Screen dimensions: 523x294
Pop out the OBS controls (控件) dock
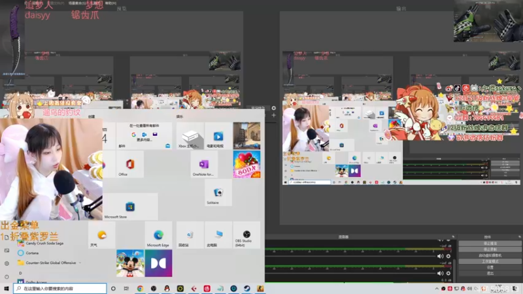pos(519,237)
